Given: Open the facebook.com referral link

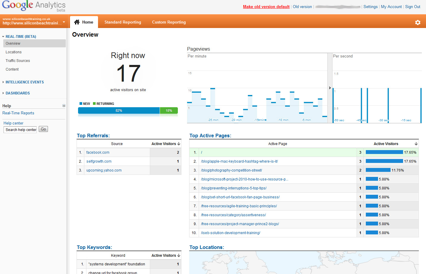Looking at the screenshot, I should tap(98, 152).
